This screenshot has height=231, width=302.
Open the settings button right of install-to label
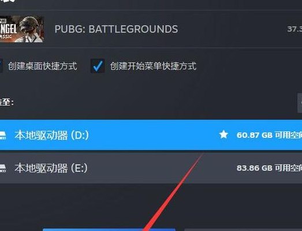(x=300, y=103)
